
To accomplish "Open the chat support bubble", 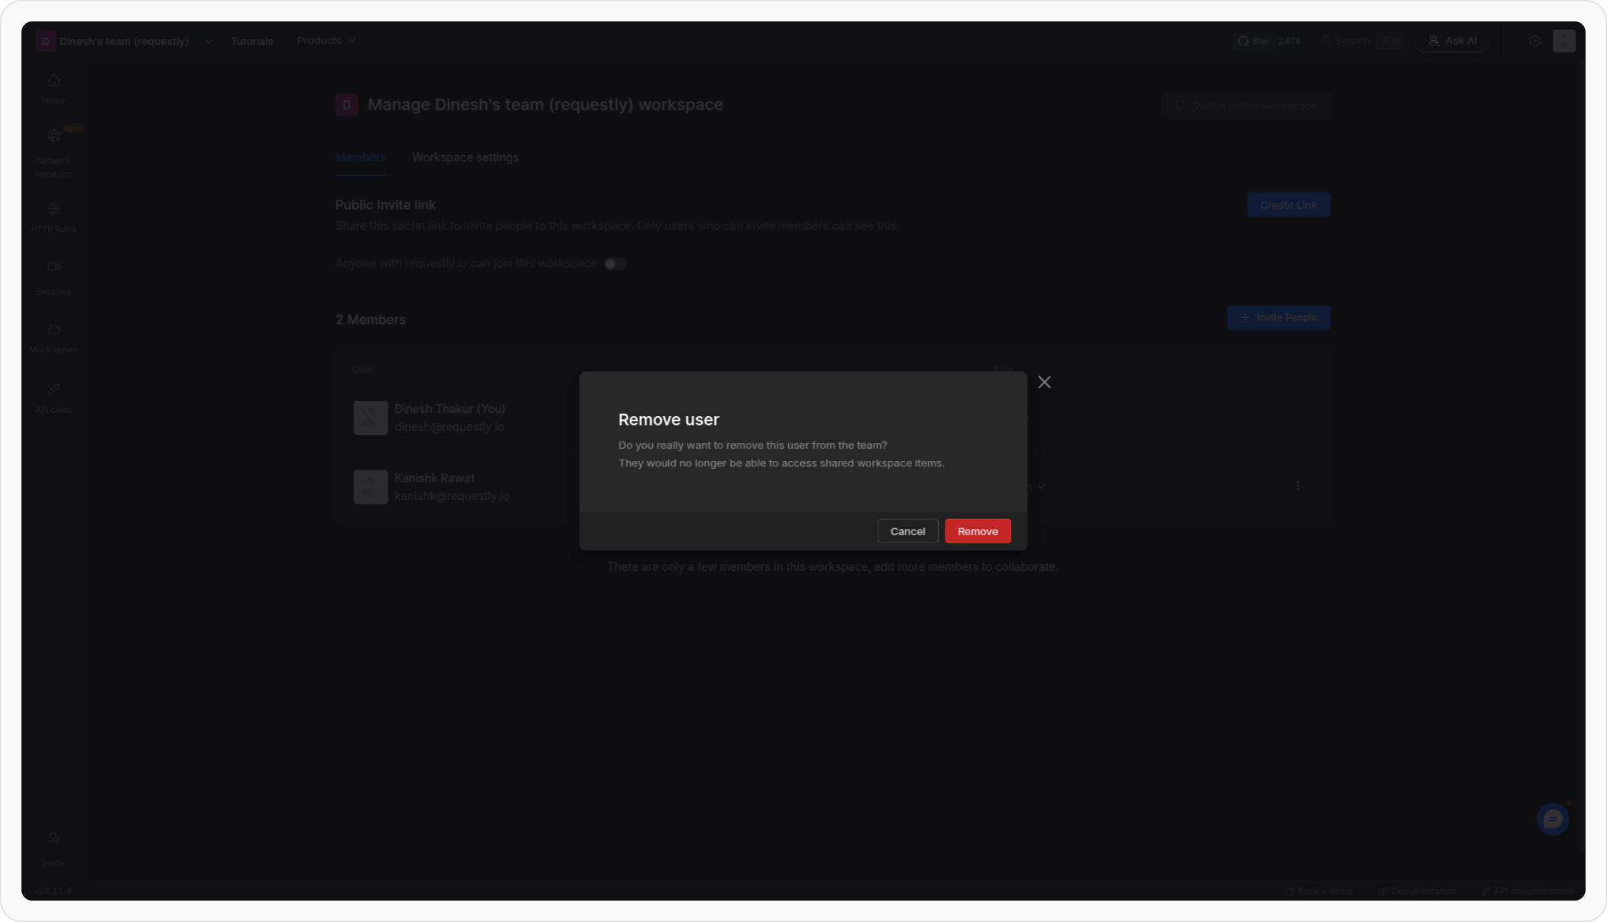I will point(1552,819).
